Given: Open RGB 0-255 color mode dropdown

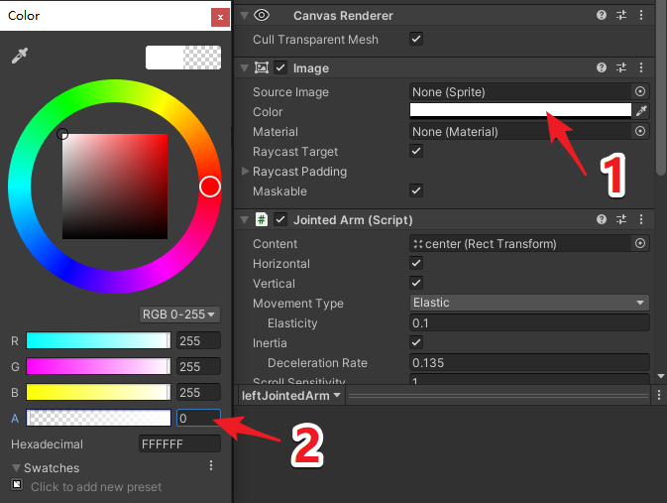Looking at the screenshot, I should click(179, 314).
